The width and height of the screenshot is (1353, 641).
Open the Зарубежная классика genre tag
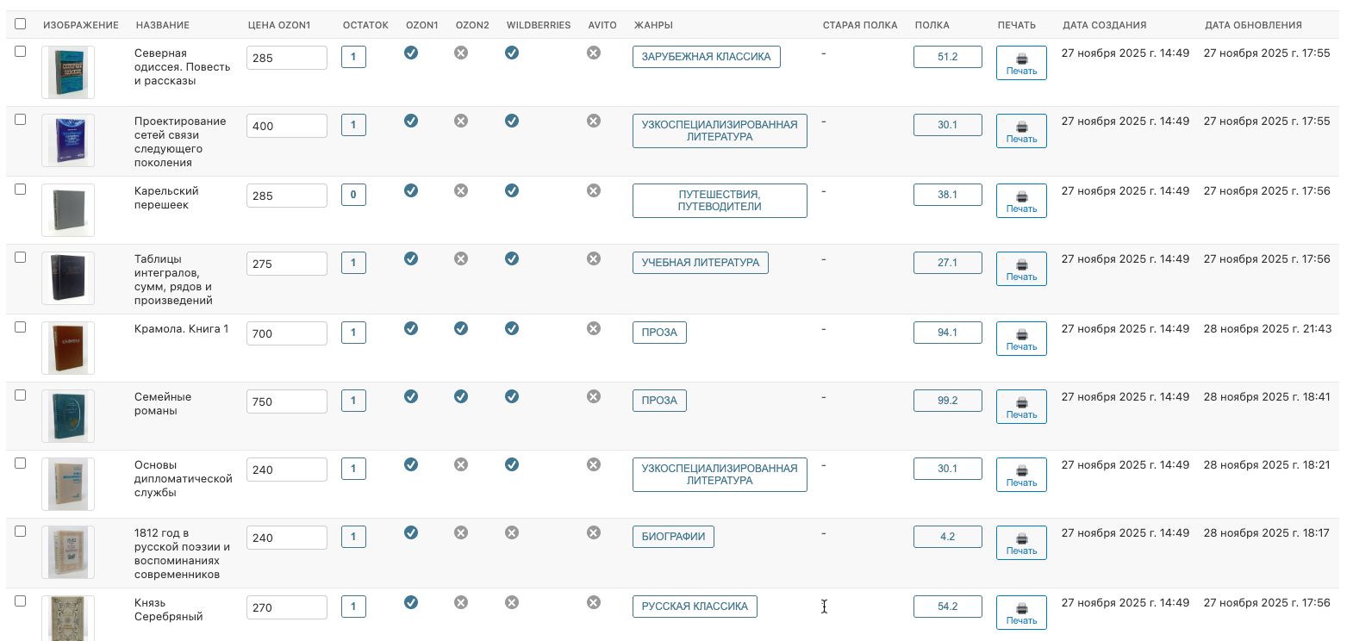pos(706,57)
